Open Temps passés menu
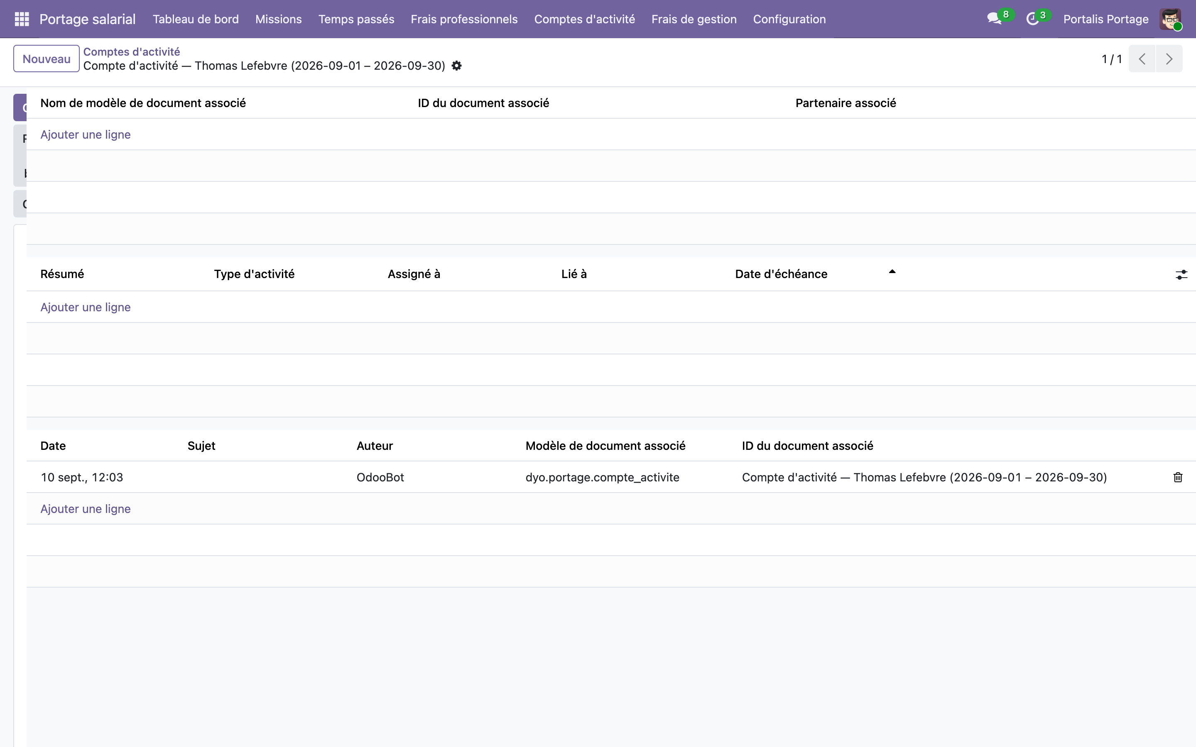1196x747 pixels. [x=356, y=19]
